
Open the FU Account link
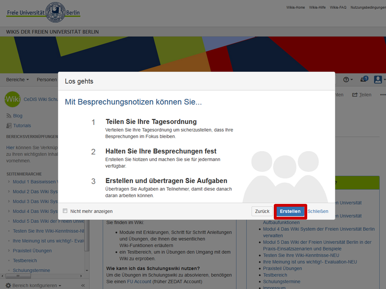click(139, 282)
